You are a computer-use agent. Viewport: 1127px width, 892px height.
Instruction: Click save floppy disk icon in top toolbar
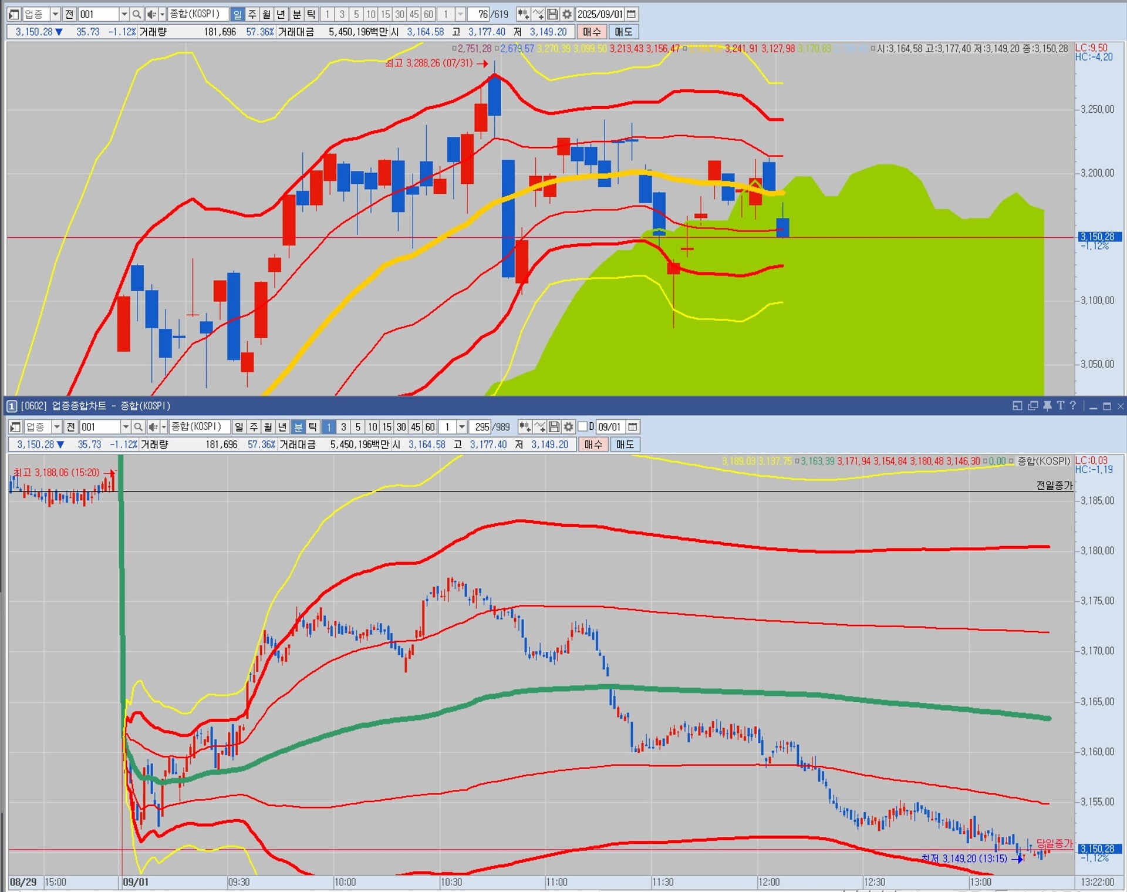coord(552,14)
